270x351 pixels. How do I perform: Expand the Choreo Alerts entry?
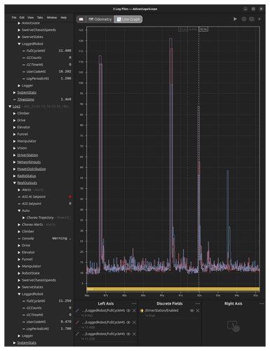coord(19,225)
